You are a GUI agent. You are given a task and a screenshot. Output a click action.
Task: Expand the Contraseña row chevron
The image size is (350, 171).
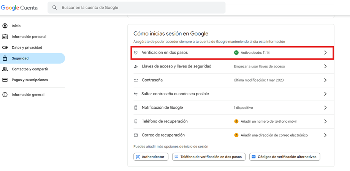click(x=325, y=80)
